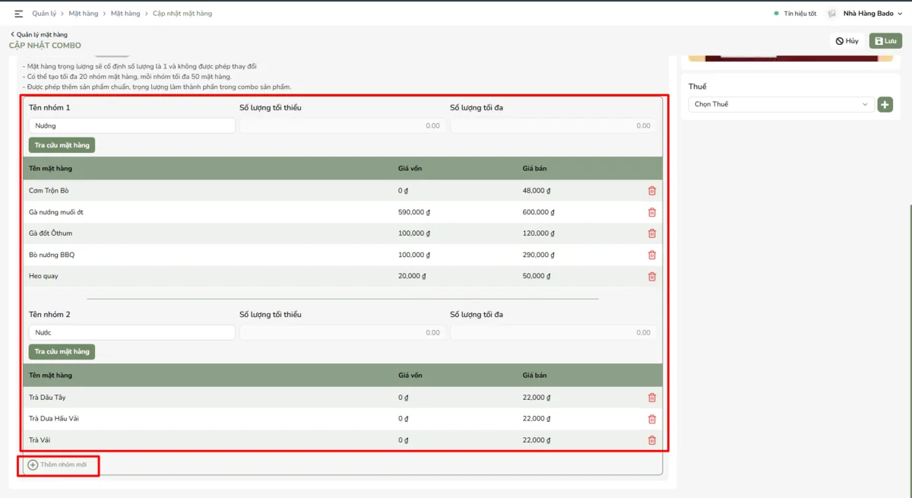The width and height of the screenshot is (912, 498).
Task: Add a new group with Thêm nhóm mới
Action: [x=57, y=465]
